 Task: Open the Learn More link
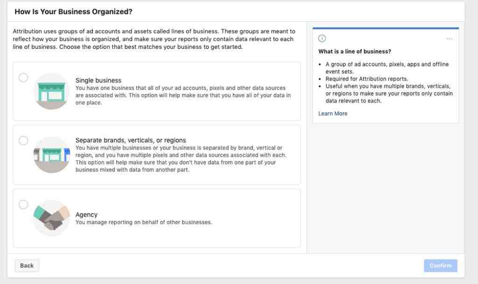[x=333, y=114]
